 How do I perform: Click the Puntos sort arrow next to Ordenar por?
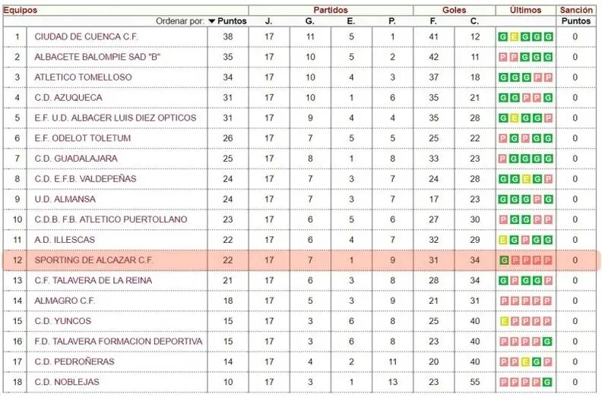coord(212,21)
